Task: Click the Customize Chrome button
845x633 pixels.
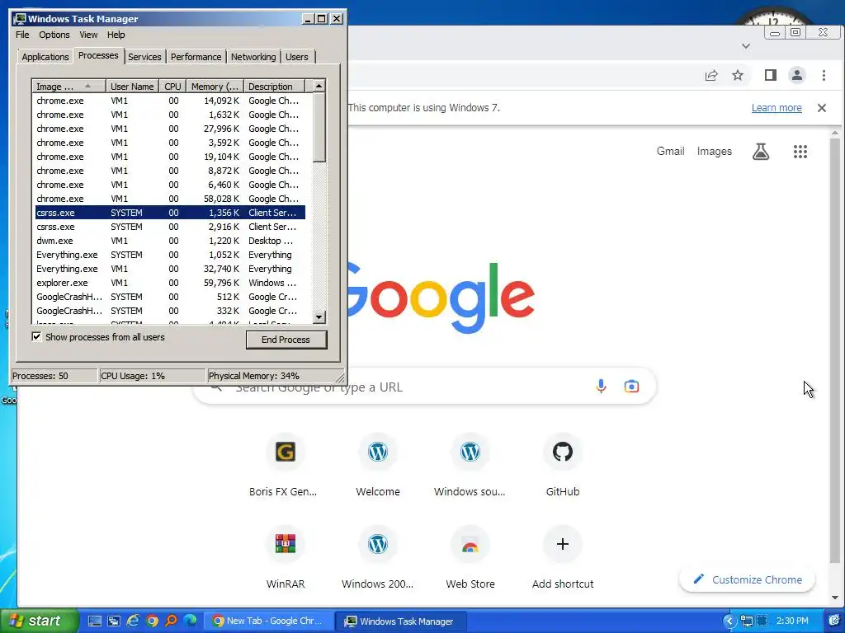Action: click(747, 579)
